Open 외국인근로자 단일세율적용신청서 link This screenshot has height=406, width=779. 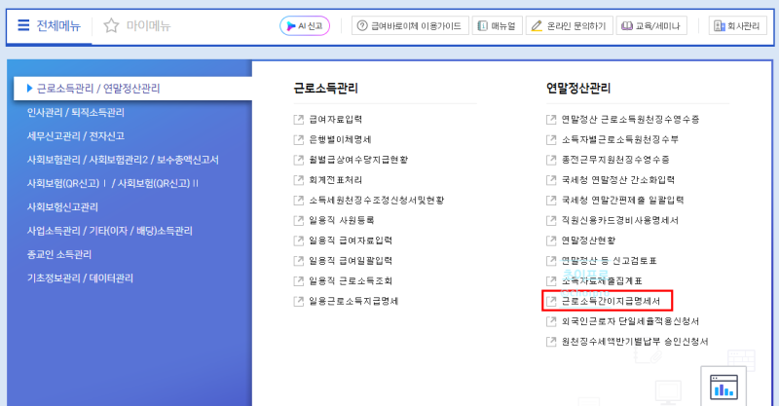tap(630, 321)
